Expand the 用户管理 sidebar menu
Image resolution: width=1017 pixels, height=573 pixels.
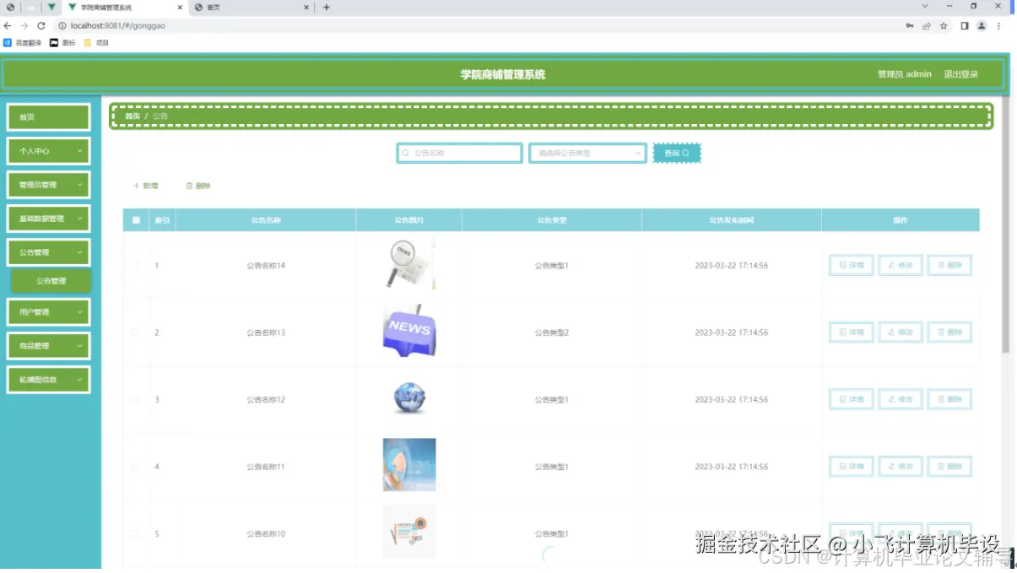click(49, 312)
